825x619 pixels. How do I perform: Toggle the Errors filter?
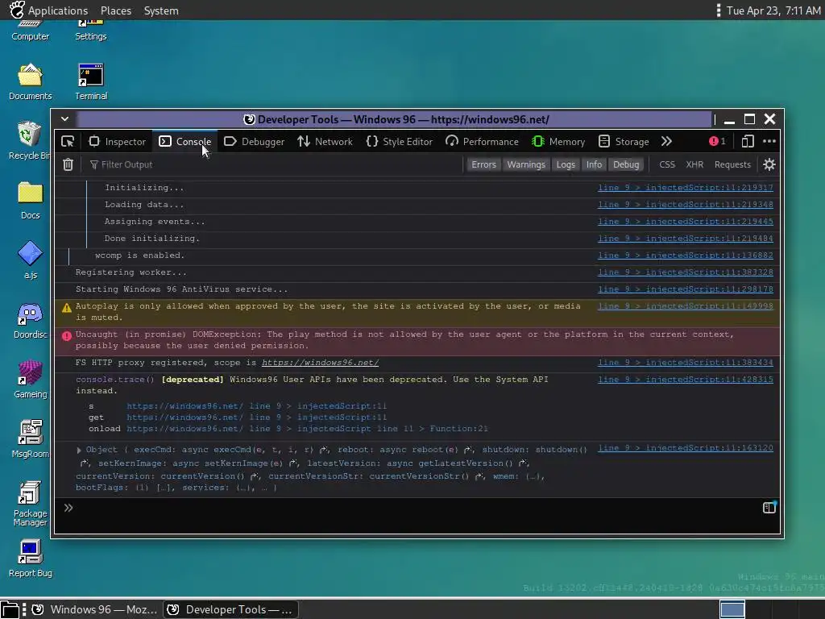pyautogui.click(x=483, y=164)
